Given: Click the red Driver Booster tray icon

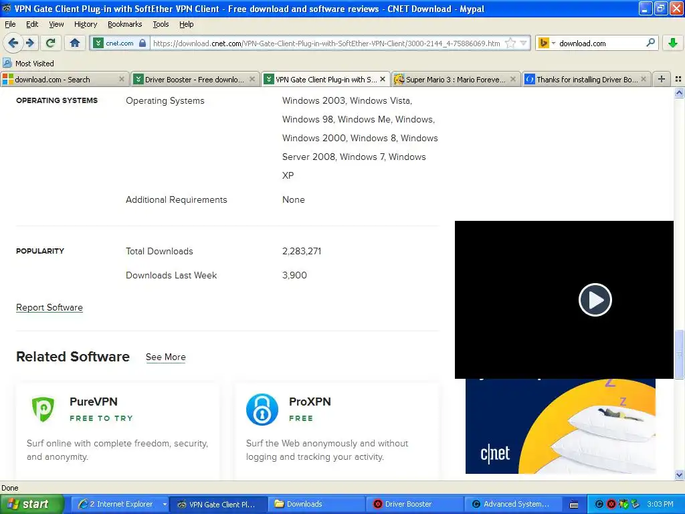Looking at the screenshot, I should pyautogui.click(x=611, y=505).
